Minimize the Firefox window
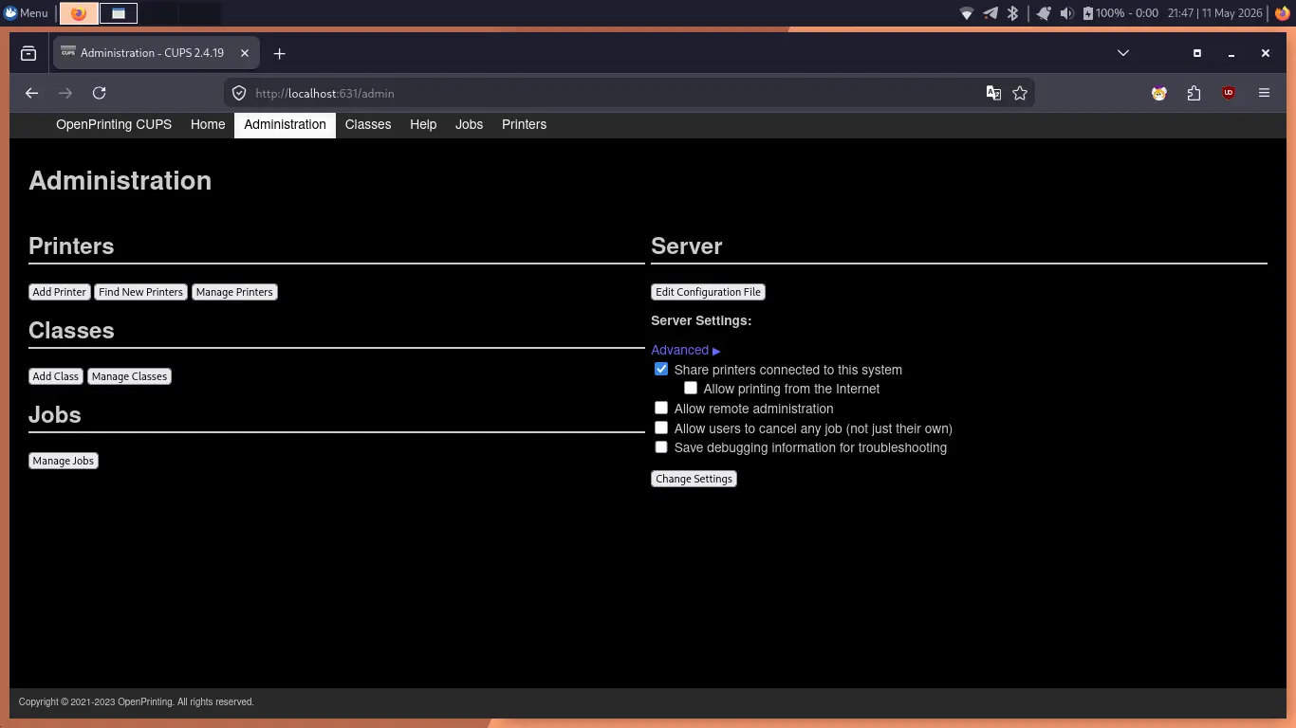The width and height of the screenshot is (1296, 728). point(1231,54)
